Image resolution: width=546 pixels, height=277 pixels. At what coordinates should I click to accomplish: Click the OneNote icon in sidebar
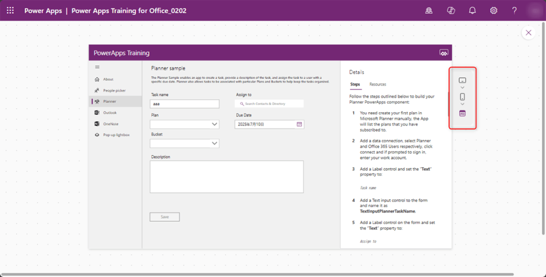(97, 123)
